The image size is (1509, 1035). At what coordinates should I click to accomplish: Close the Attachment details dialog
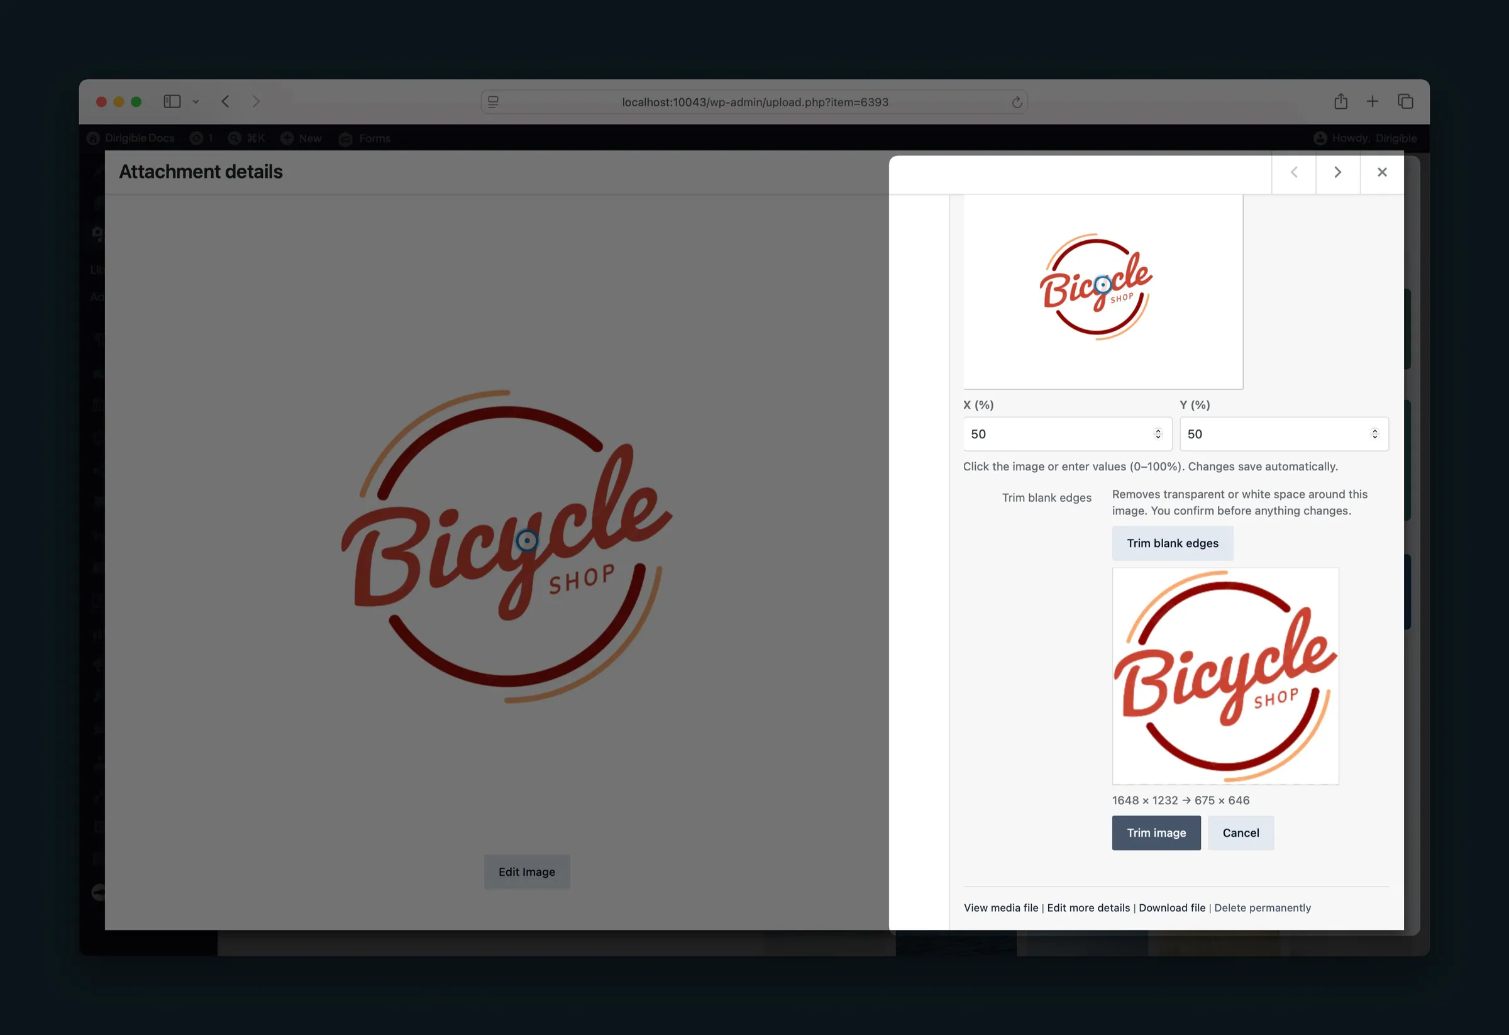click(x=1382, y=172)
